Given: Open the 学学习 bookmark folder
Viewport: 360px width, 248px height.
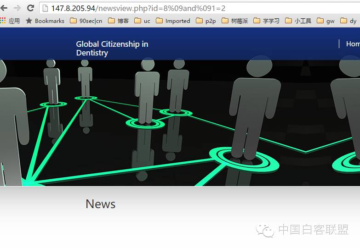Looking at the screenshot, I should click(267, 21).
